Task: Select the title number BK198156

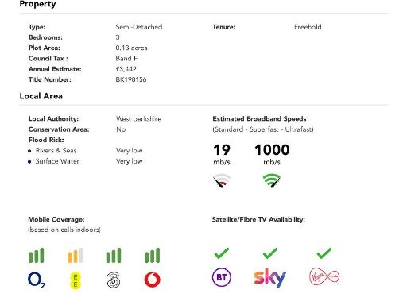Action: pos(131,79)
